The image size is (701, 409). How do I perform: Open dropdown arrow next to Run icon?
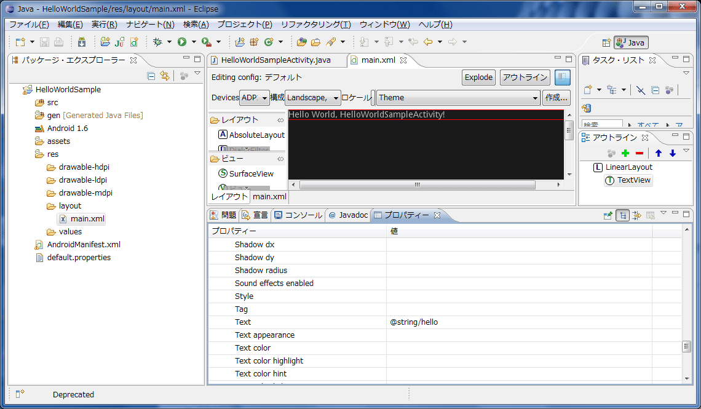point(194,42)
